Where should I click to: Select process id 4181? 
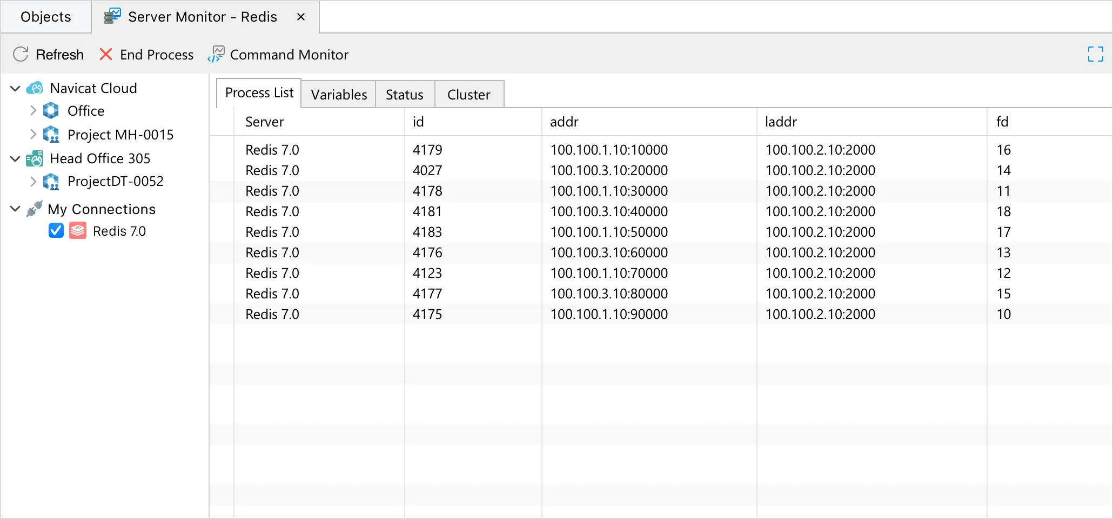coord(427,211)
